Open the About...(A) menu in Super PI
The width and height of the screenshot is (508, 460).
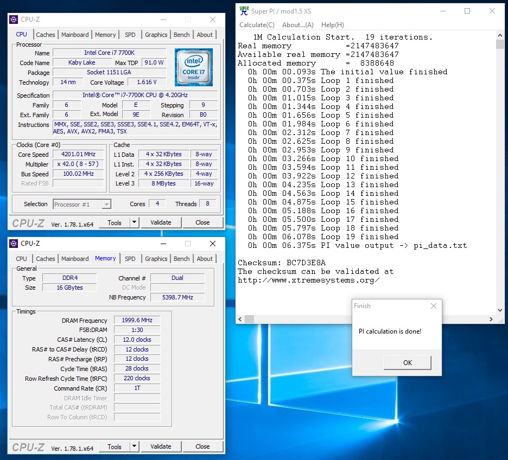[x=298, y=25]
